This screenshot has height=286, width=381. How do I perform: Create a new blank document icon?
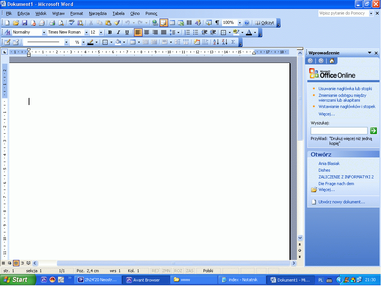[x=7, y=23]
